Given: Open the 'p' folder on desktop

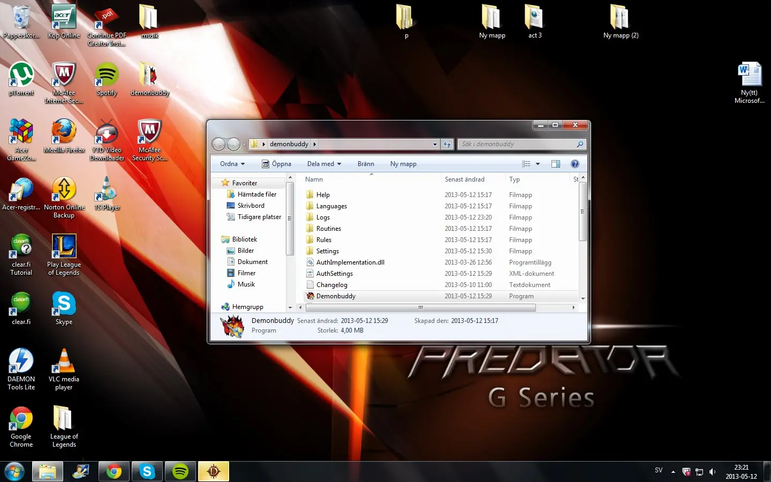Looking at the screenshot, I should coord(406,22).
